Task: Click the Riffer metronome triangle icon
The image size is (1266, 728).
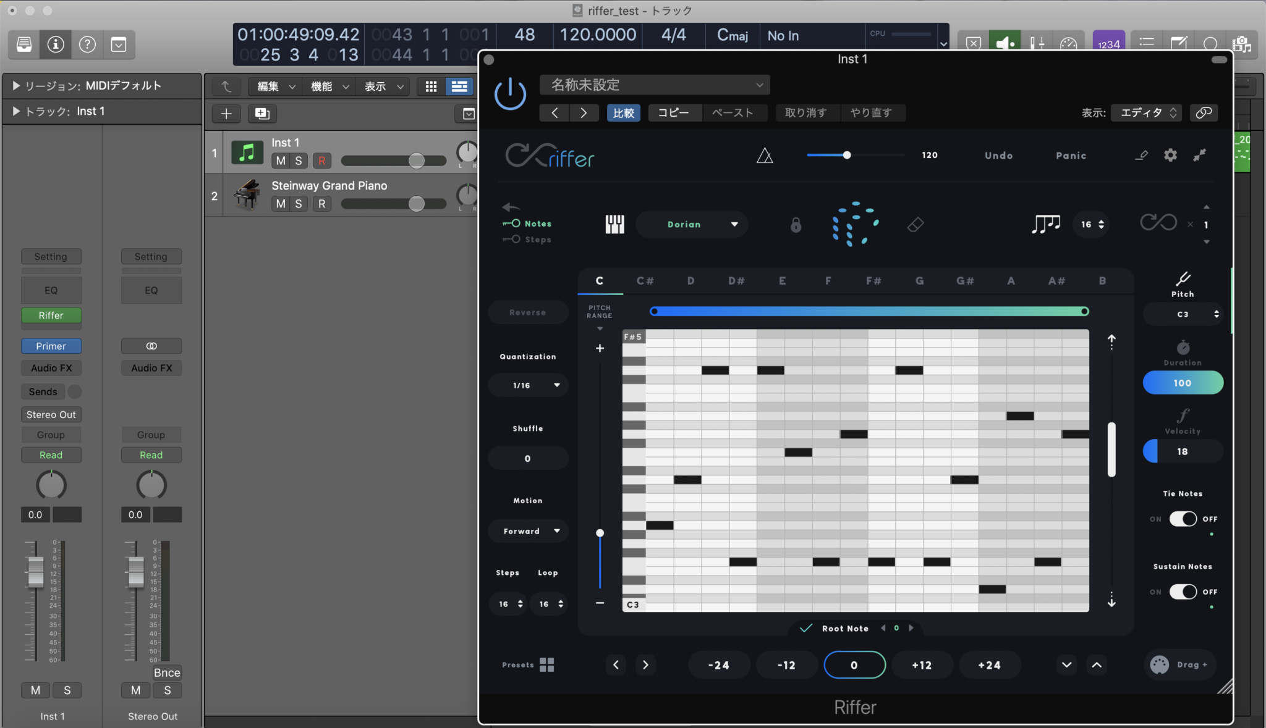Action: coord(765,156)
